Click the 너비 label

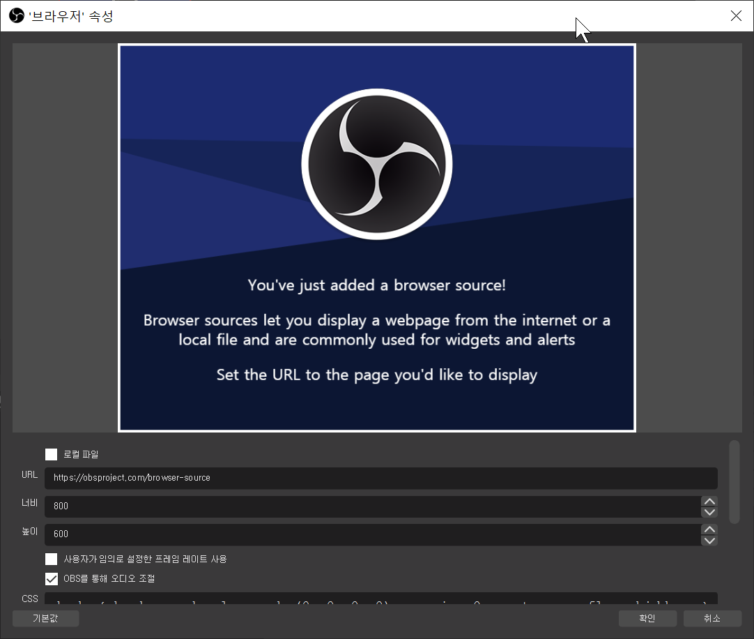(29, 503)
